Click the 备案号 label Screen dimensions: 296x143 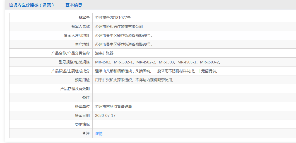click(x=84, y=18)
